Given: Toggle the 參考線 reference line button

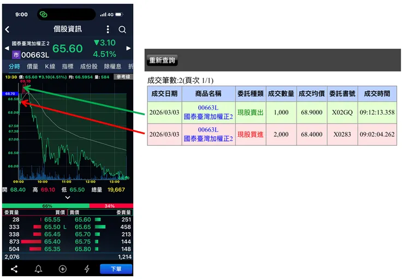Looking at the screenshot, I should [x=123, y=77].
